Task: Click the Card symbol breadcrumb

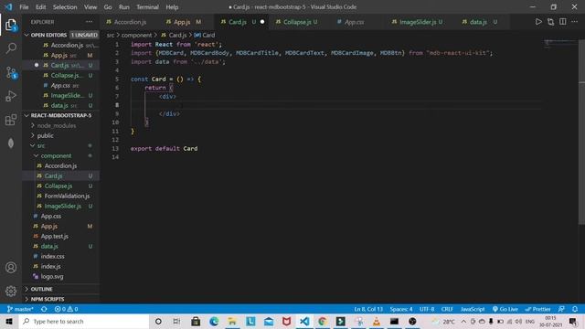Action: [205, 35]
